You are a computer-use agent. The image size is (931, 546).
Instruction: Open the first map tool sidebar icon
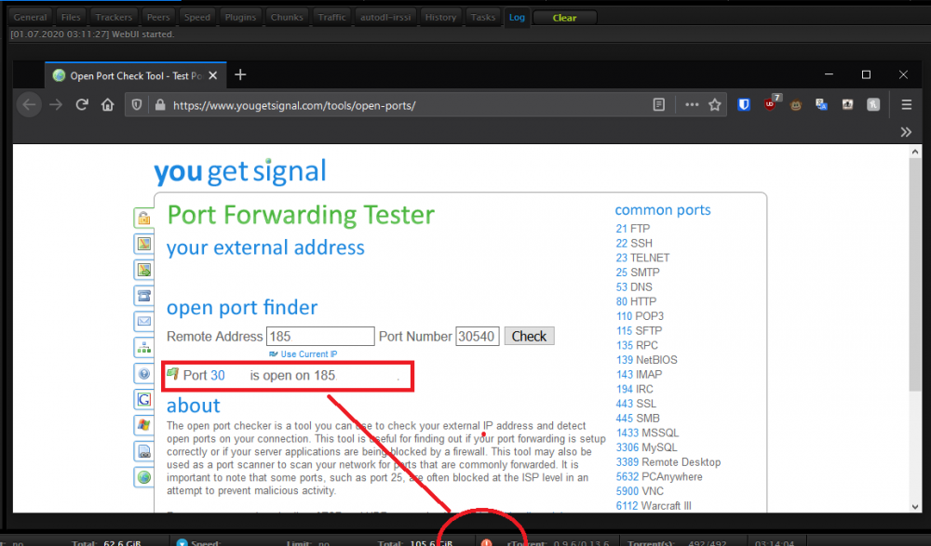[x=143, y=244]
